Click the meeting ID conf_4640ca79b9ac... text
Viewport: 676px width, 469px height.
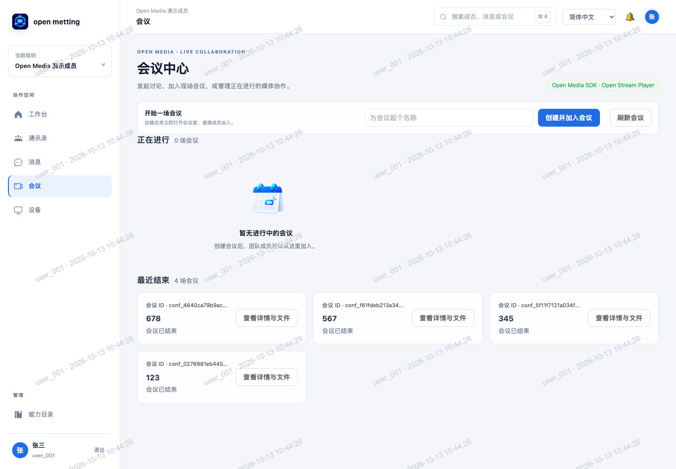pos(187,305)
